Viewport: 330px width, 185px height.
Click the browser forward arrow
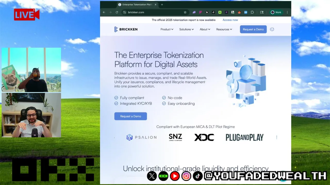[110, 12]
